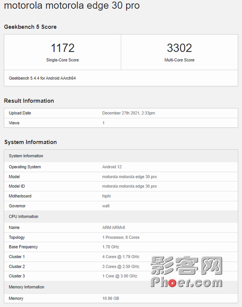This screenshot has height=307, width=242.
Task: Click the Governor value walt
Action: (106, 206)
